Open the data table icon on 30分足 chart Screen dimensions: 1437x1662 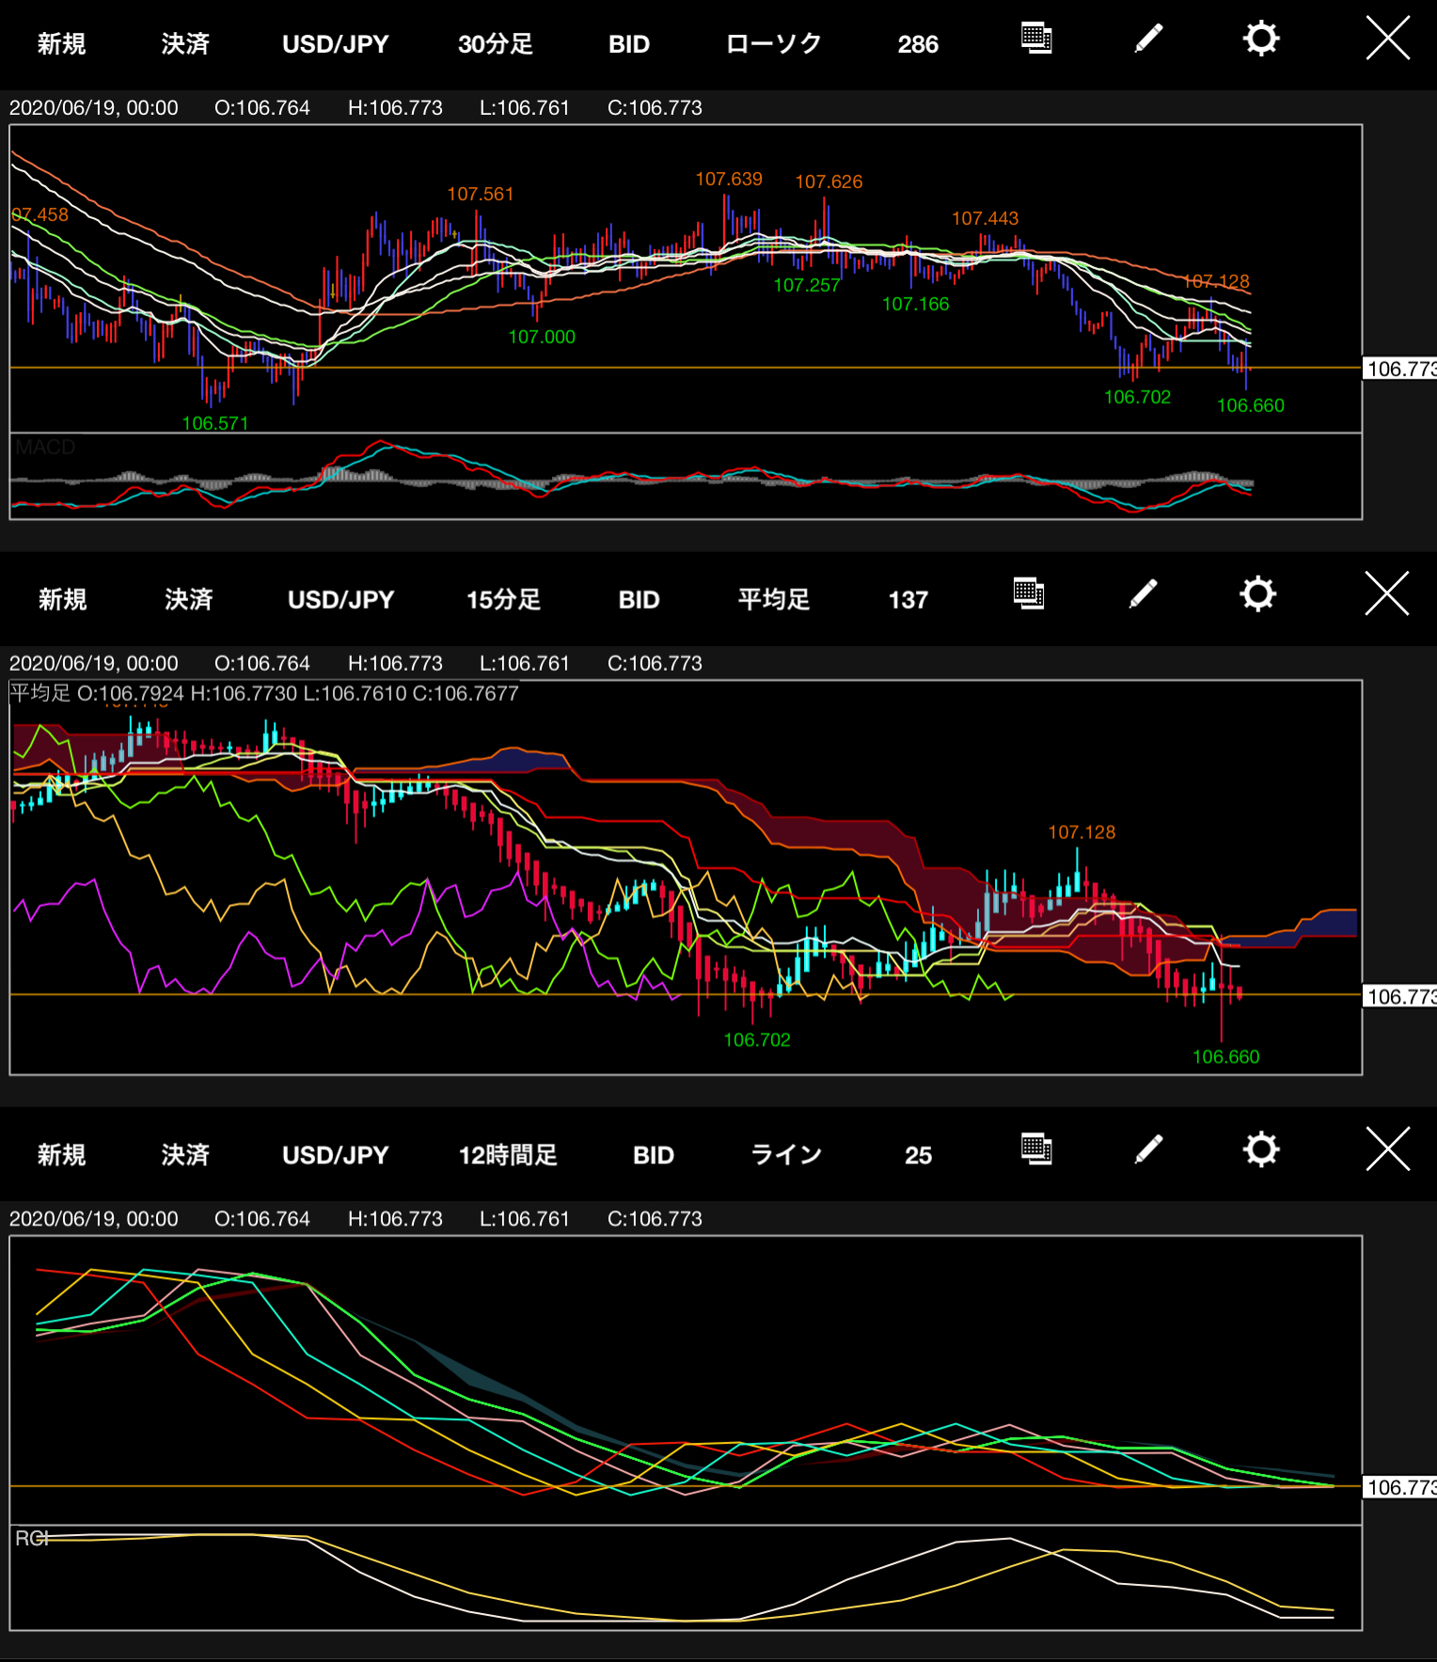tap(1035, 40)
